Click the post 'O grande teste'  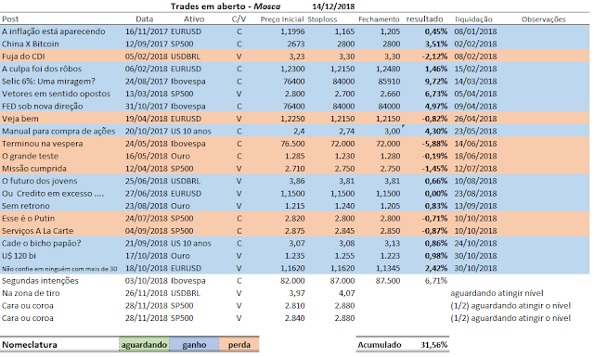(30, 156)
